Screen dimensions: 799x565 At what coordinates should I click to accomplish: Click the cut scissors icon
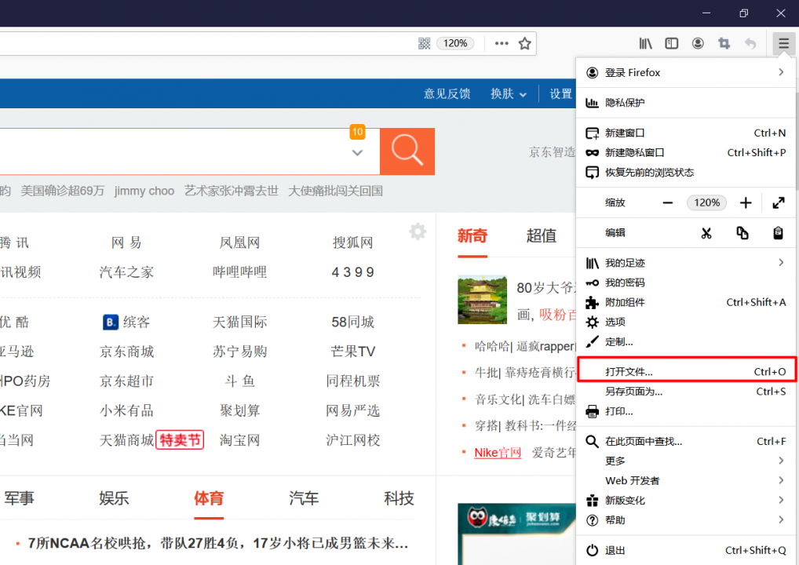[706, 233]
